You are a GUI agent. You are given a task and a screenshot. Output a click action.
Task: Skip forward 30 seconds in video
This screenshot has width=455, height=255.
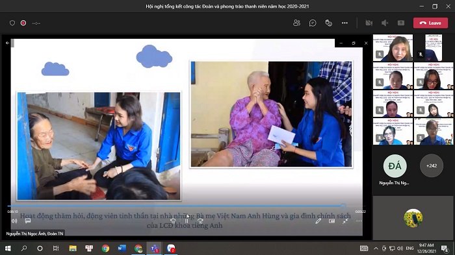point(200,221)
